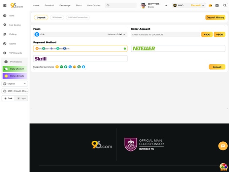229x172 pixels.
Task: Click the footer 96.com logo
Action: [x=102, y=145]
